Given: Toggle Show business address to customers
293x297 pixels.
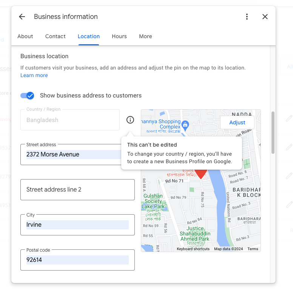Looking at the screenshot, I should pyautogui.click(x=27, y=96).
